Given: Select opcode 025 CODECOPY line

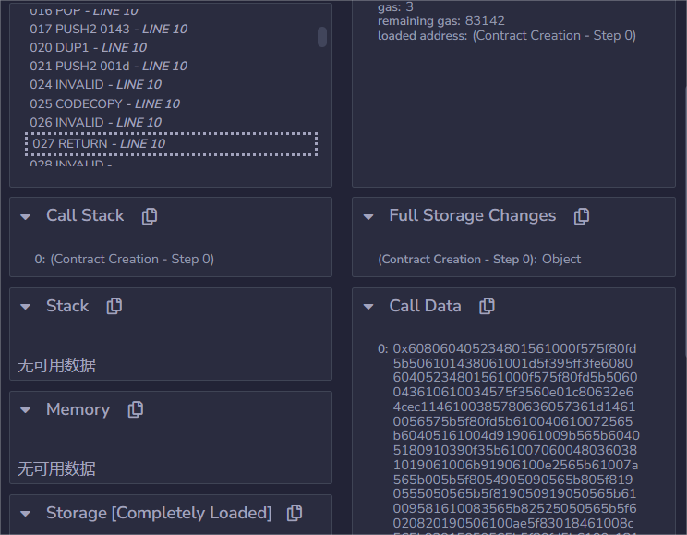Looking at the screenshot, I should click(x=104, y=103).
